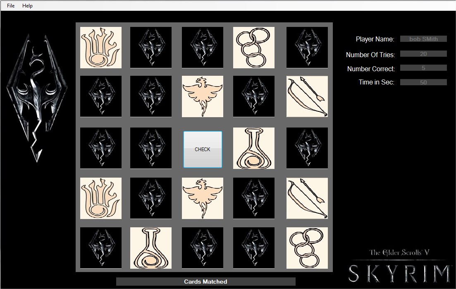Select the rings card in the bottom-right corner
Screen dimensions: 456x289
click(x=307, y=248)
